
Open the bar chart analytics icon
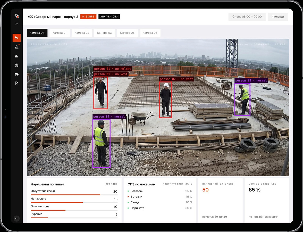(x=16, y=56)
